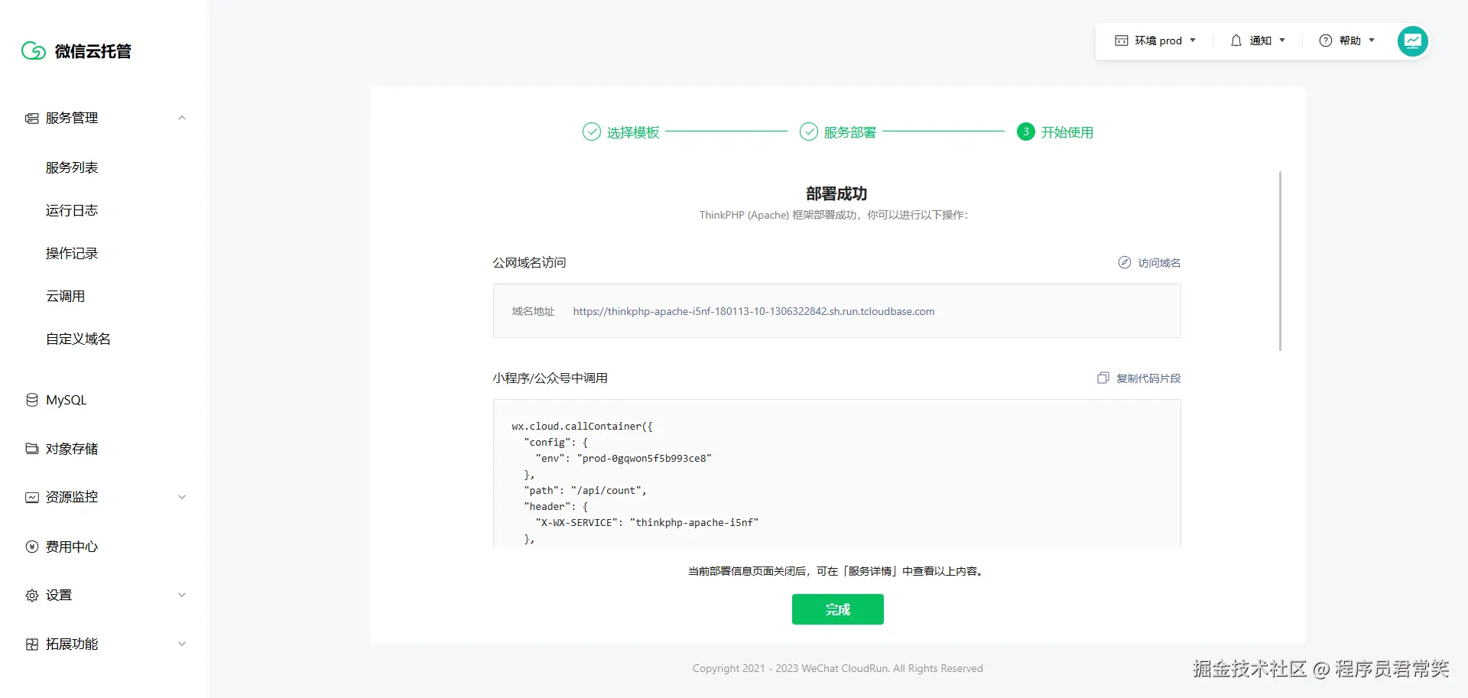The image size is (1468, 698).
Task: Click the 小程序/公众号中调用 section title
Action: point(550,378)
